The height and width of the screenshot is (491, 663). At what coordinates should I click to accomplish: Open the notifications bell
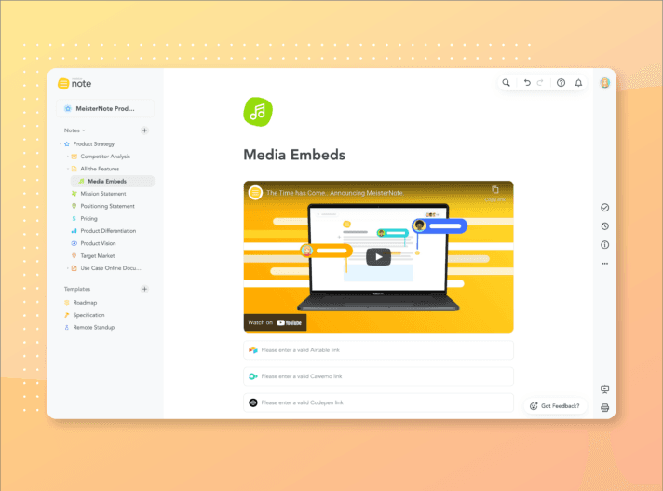578,83
